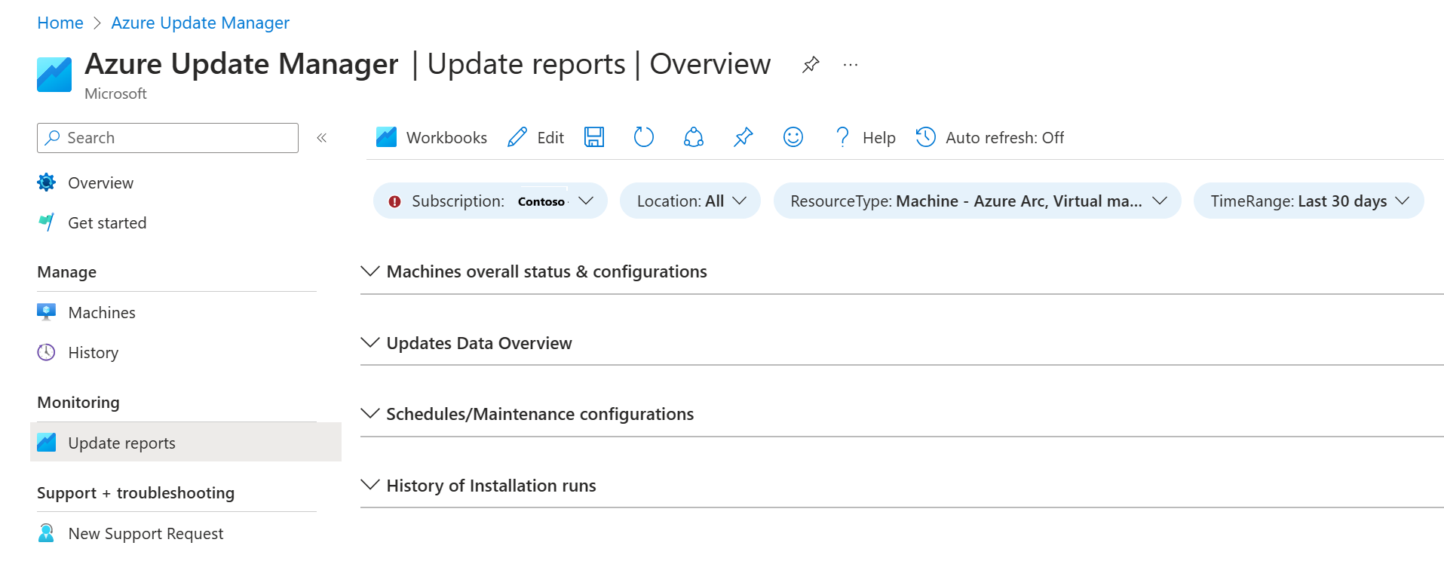Screen dimensions: 1444x564
Task: Click the Save workbook icon
Action: point(594,137)
